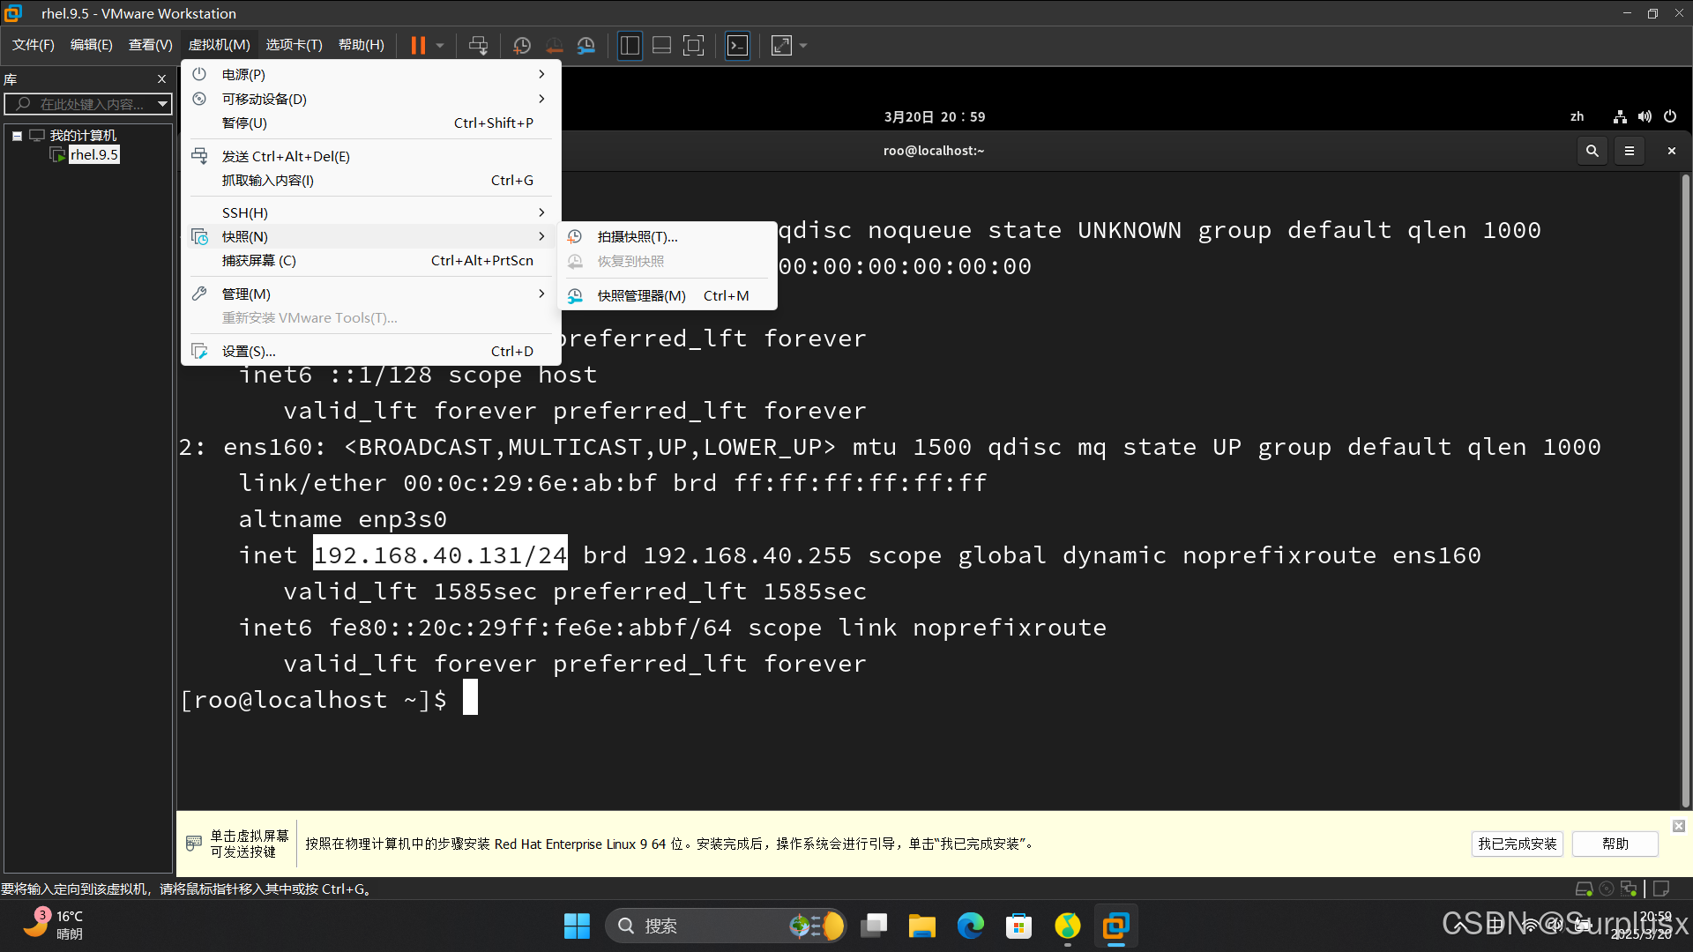Toggle the thumbnail bar view icon

pyautogui.click(x=661, y=46)
